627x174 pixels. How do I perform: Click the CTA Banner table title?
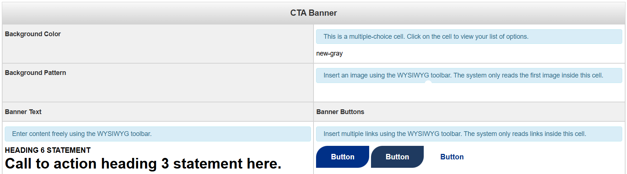(313, 13)
